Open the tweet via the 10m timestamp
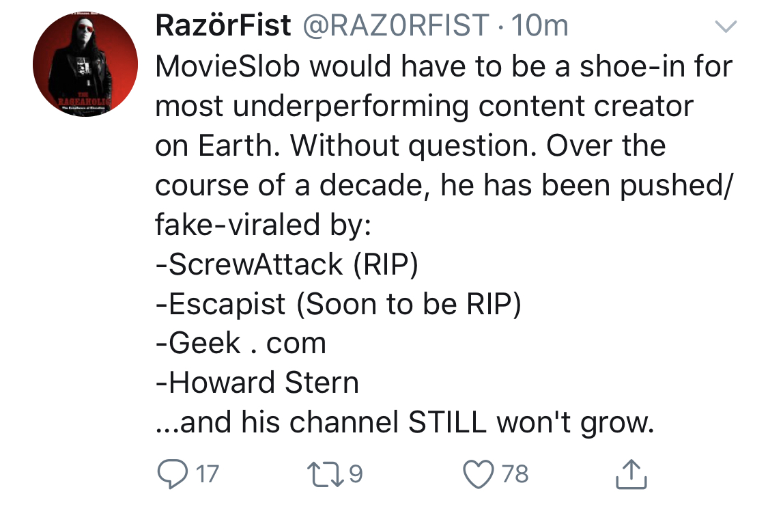 click(540, 25)
